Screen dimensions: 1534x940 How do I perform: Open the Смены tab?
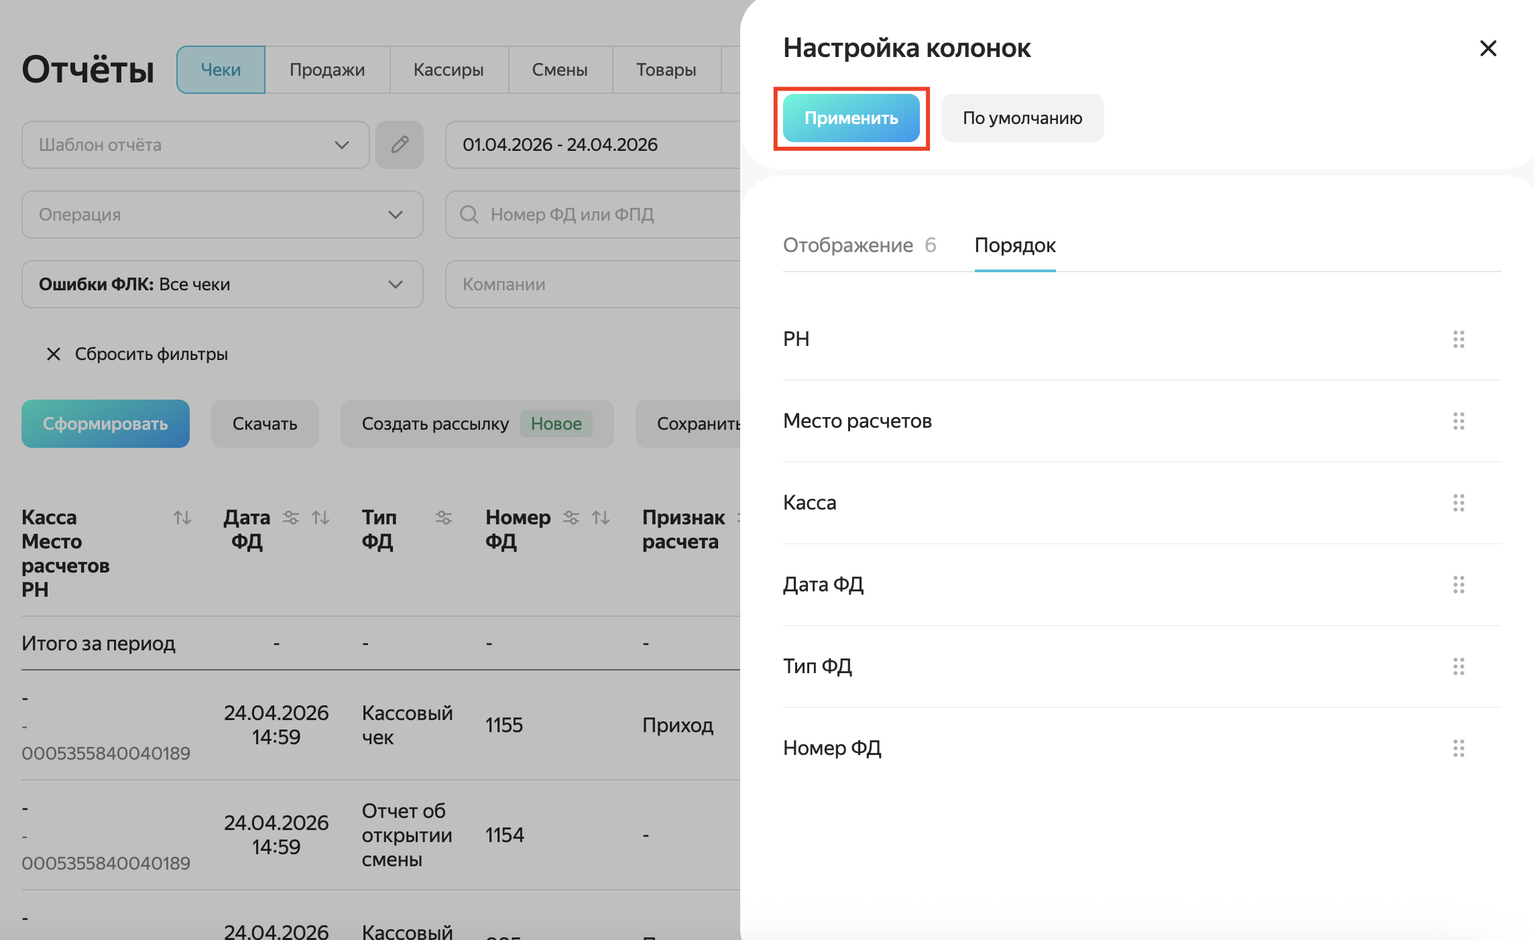click(560, 70)
